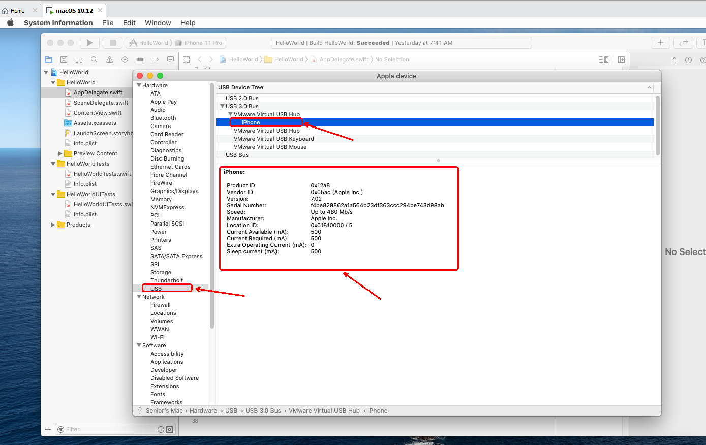
Task: Click the Xcode Stop button
Action: pos(113,43)
